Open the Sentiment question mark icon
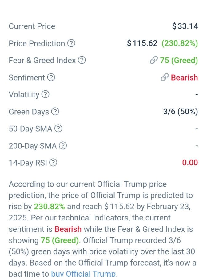The image size is (199, 277). point(51,77)
